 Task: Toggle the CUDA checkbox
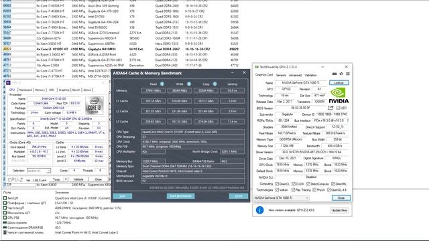click(294, 184)
